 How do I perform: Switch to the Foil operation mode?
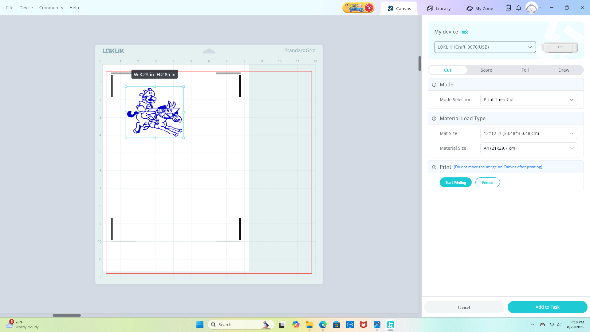pyautogui.click(x=525, y=70)
